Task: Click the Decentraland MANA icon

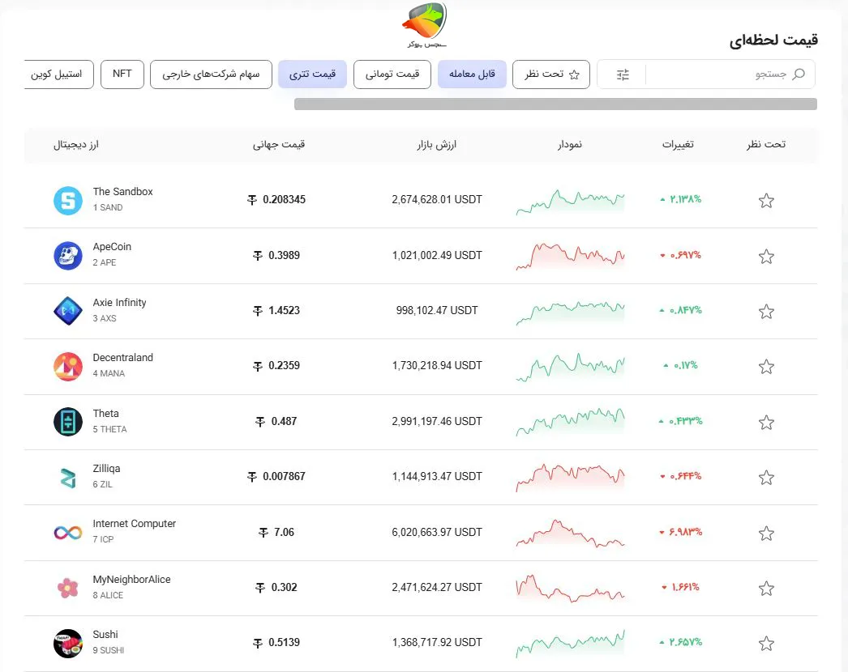Action: click(x=68, y=366)
